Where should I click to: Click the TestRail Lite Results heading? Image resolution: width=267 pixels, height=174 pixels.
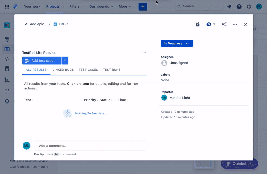coord(39,53)
